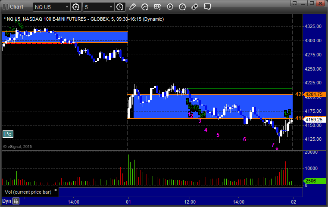Image resolution: width=328 pixels, height=207 pixels.
Task: Click the magenta 6 count marker
Action: tap(244, 139)
